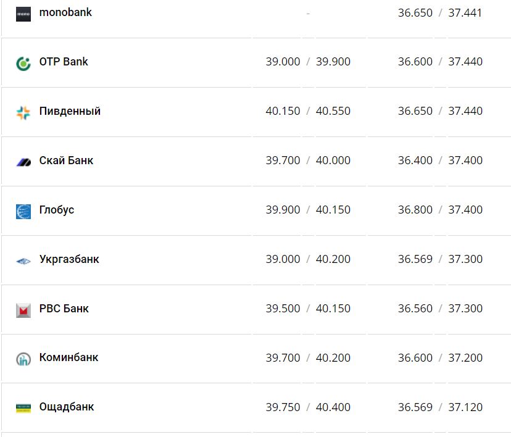
Task: Click the Пивденный bank logo icon
Action: point(23,112)
